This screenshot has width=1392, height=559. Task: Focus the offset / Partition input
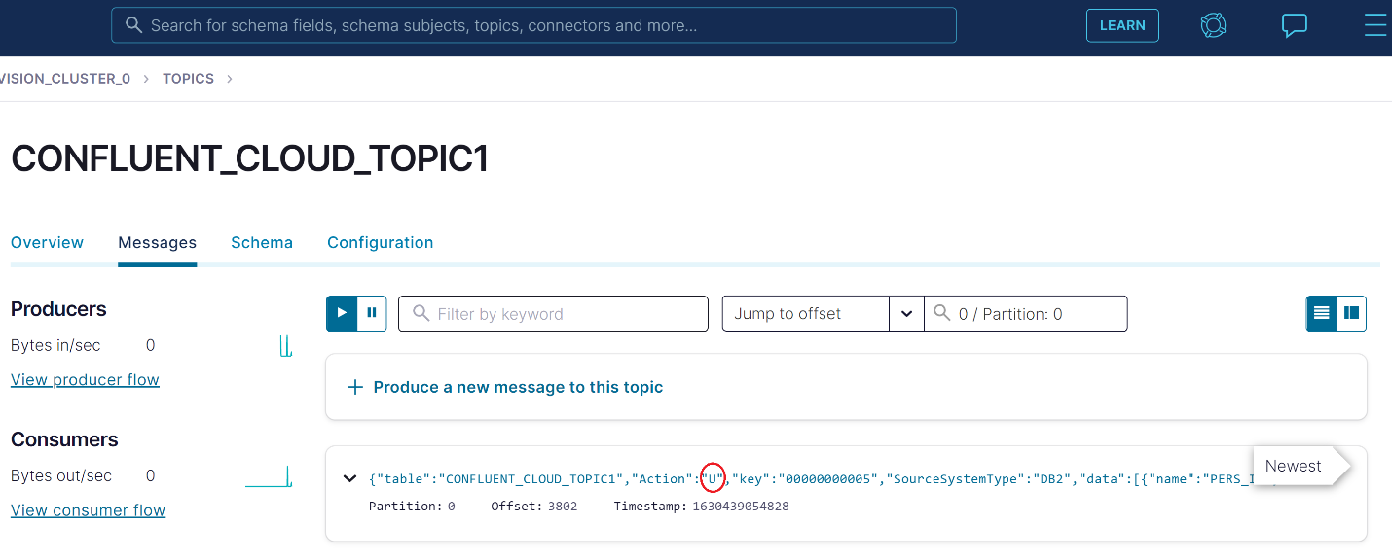pos(1026,313)
